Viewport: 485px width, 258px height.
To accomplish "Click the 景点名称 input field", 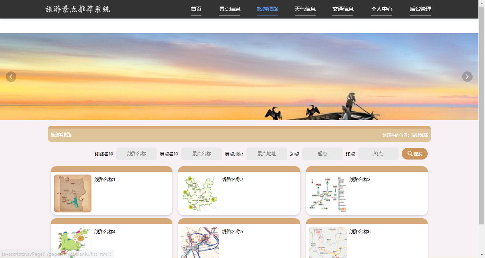I will (201, 154).
